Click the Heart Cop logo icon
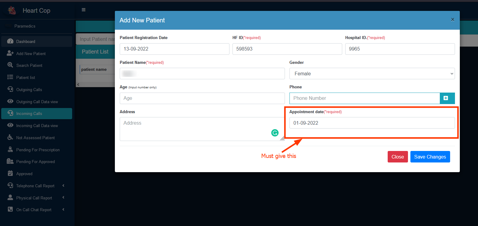 coord(12,11)
